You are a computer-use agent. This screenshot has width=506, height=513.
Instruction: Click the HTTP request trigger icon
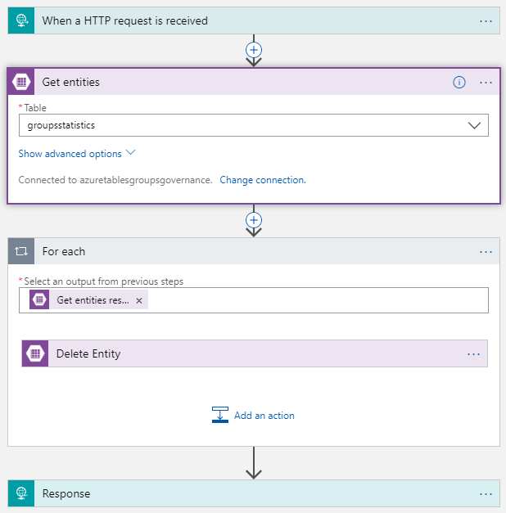coord(20,20)
